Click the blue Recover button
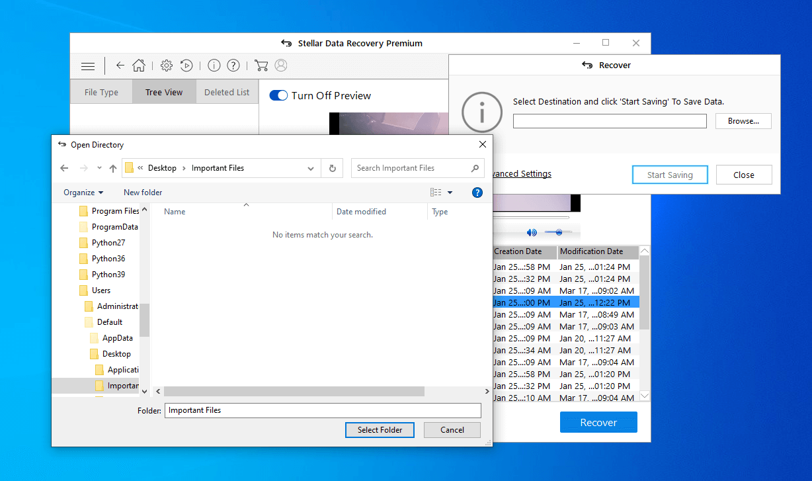812x481 pixels. coord(598,422)
